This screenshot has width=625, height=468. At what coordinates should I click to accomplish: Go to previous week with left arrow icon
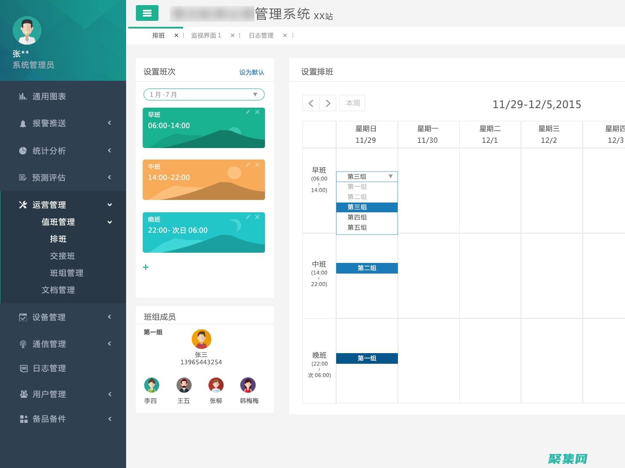[311, 103]
